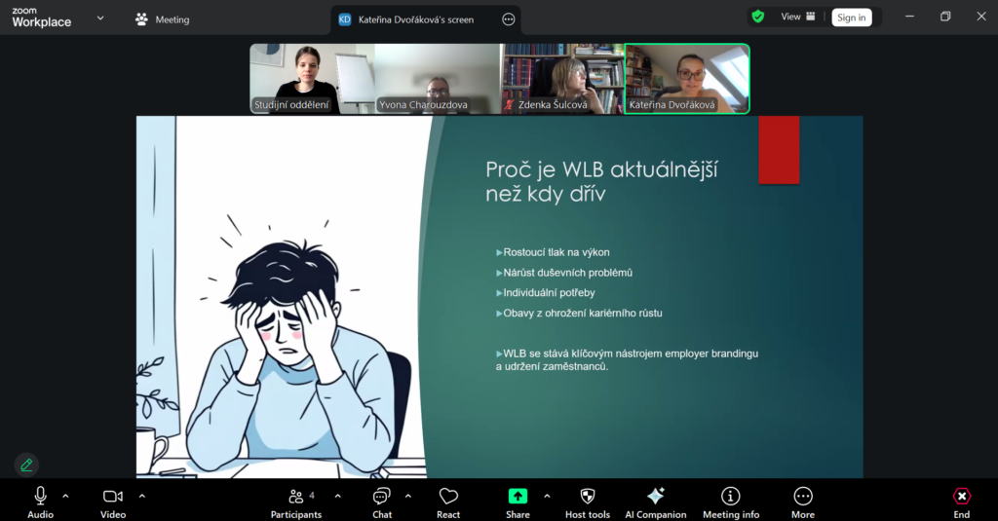The image size is (998, 521).
Task: End the meeting
Action: tap(961, 501)
